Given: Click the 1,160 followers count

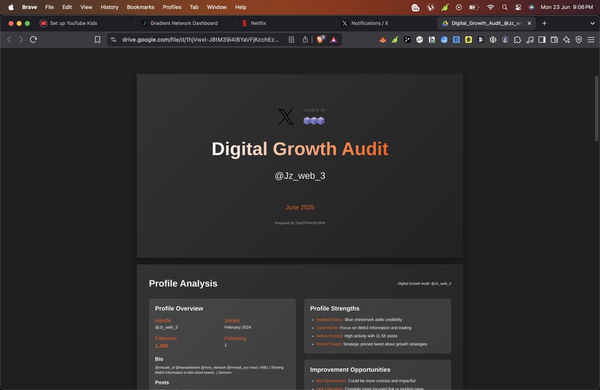Looking at the screenshot, I should (161, 346).
